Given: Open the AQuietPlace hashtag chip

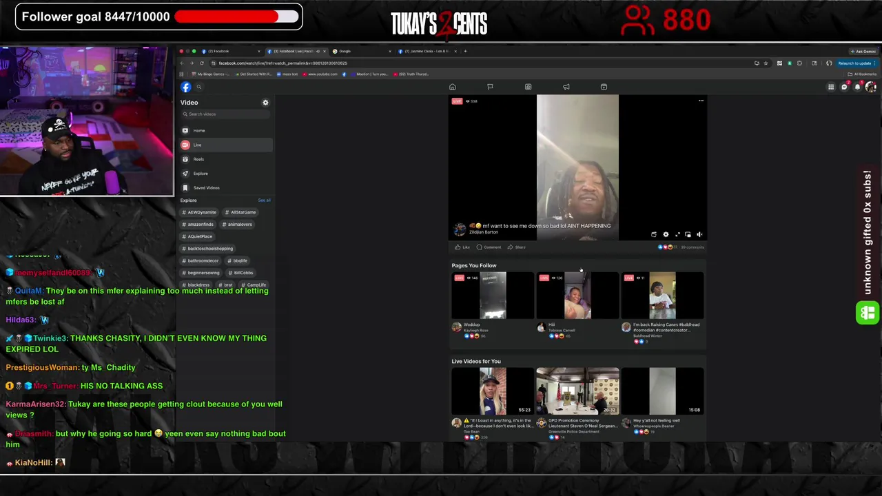Looking at the screenshot, I should [x=198, y=236].
